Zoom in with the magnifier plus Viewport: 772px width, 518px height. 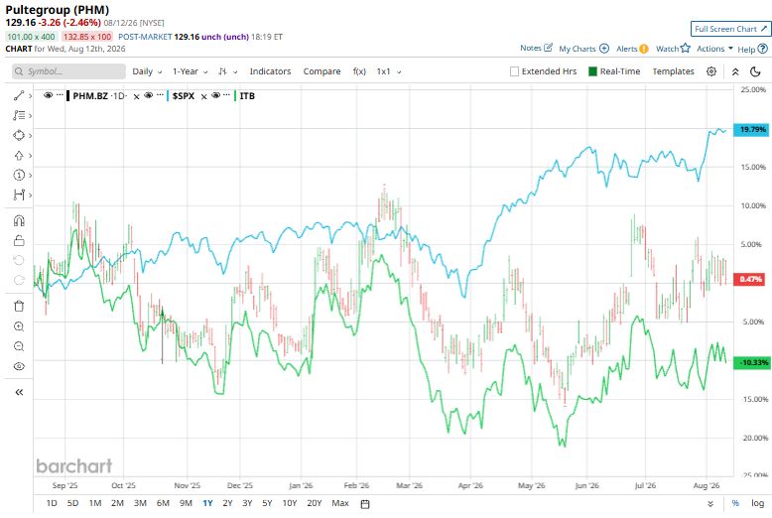[x=19, y=325]
